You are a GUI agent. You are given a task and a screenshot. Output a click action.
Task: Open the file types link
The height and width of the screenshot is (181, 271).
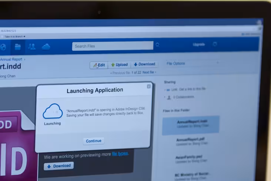click(x=120, y=154)
